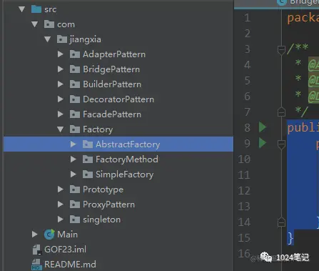
Task: Click the BuilderPattern folder icon
Action: [75, 84]
